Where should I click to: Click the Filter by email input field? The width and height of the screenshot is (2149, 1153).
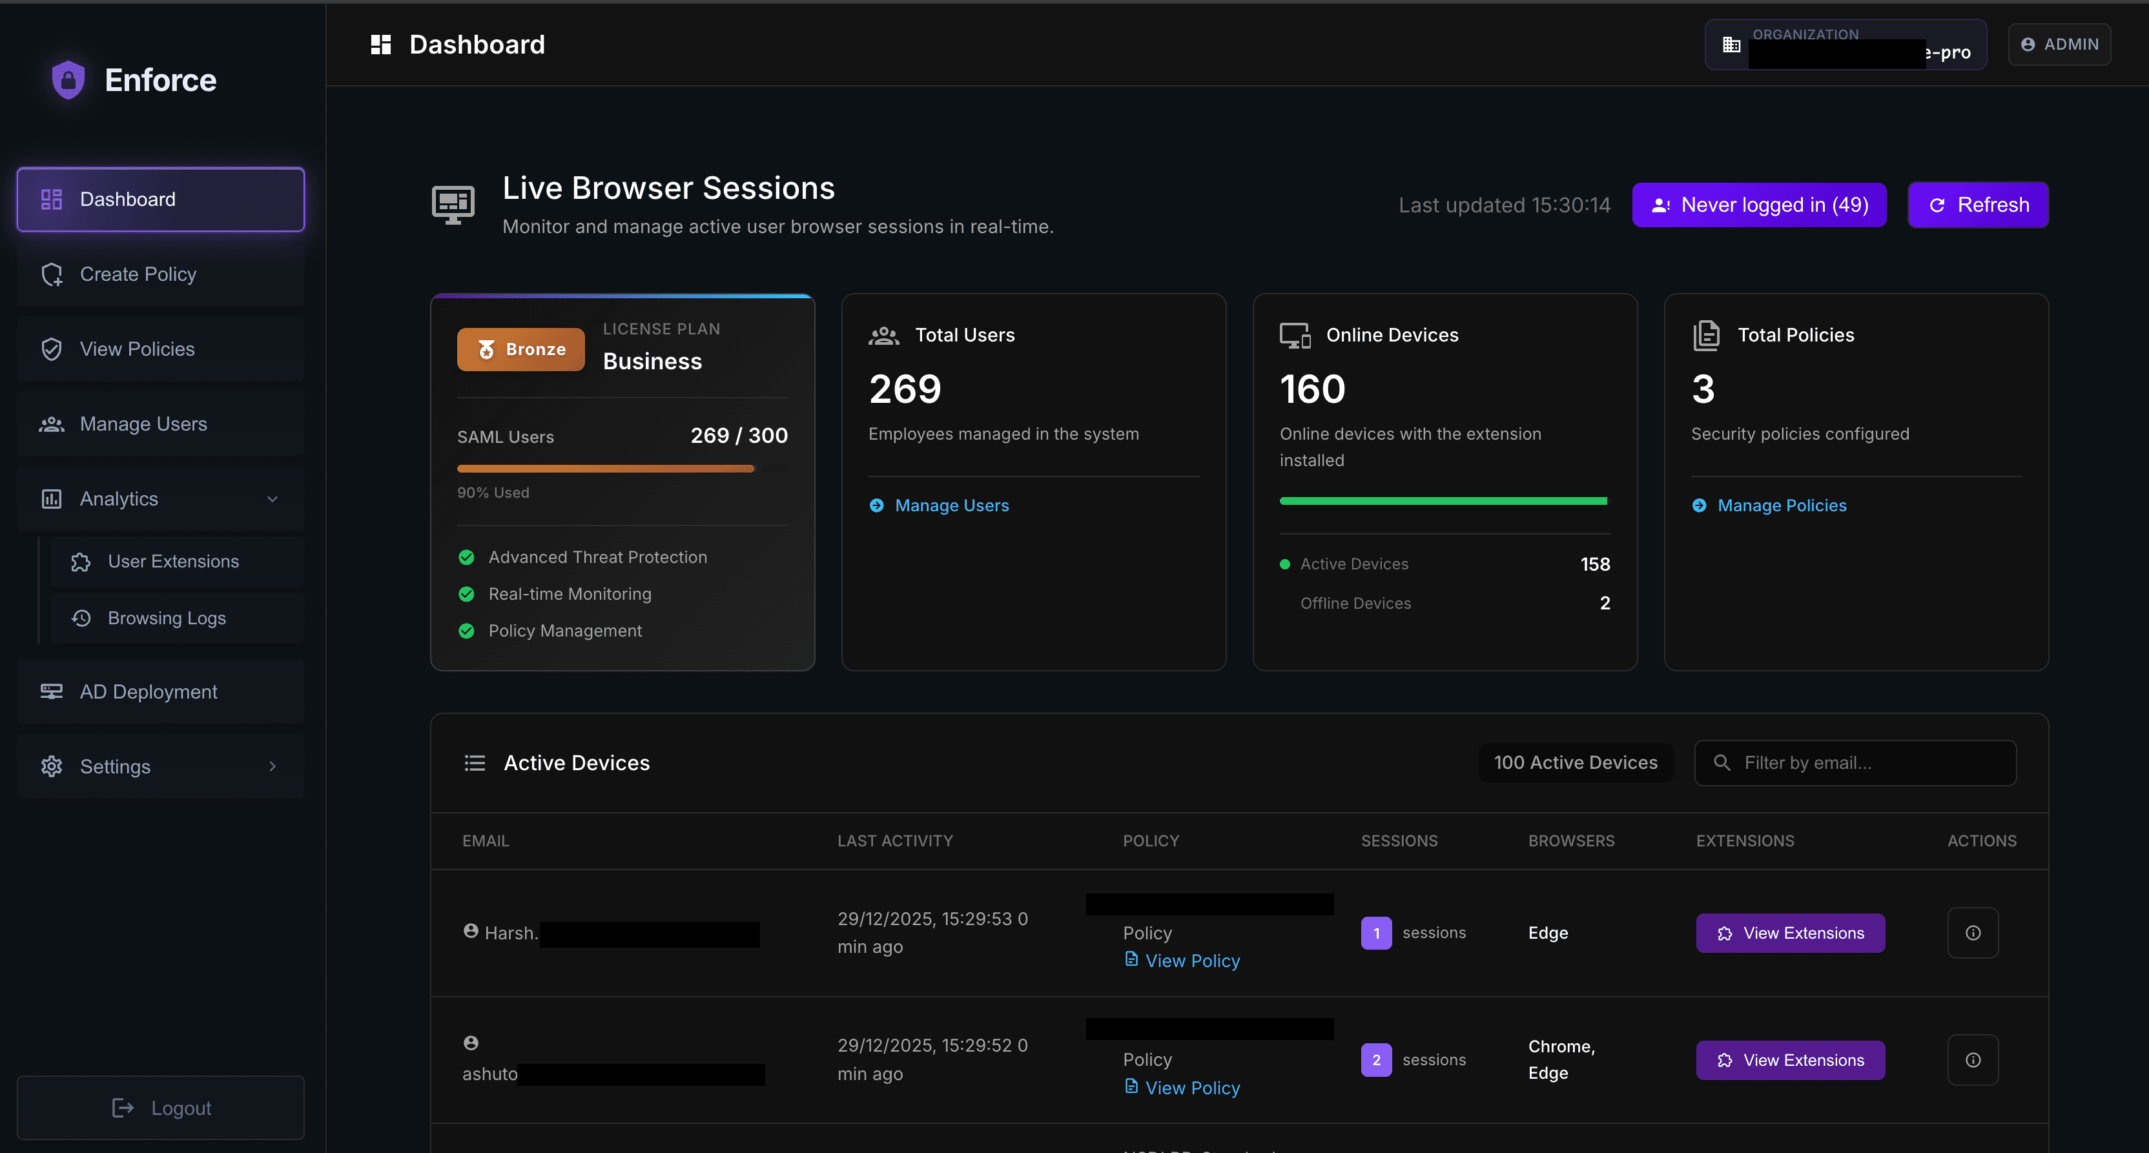[1855, 762]
